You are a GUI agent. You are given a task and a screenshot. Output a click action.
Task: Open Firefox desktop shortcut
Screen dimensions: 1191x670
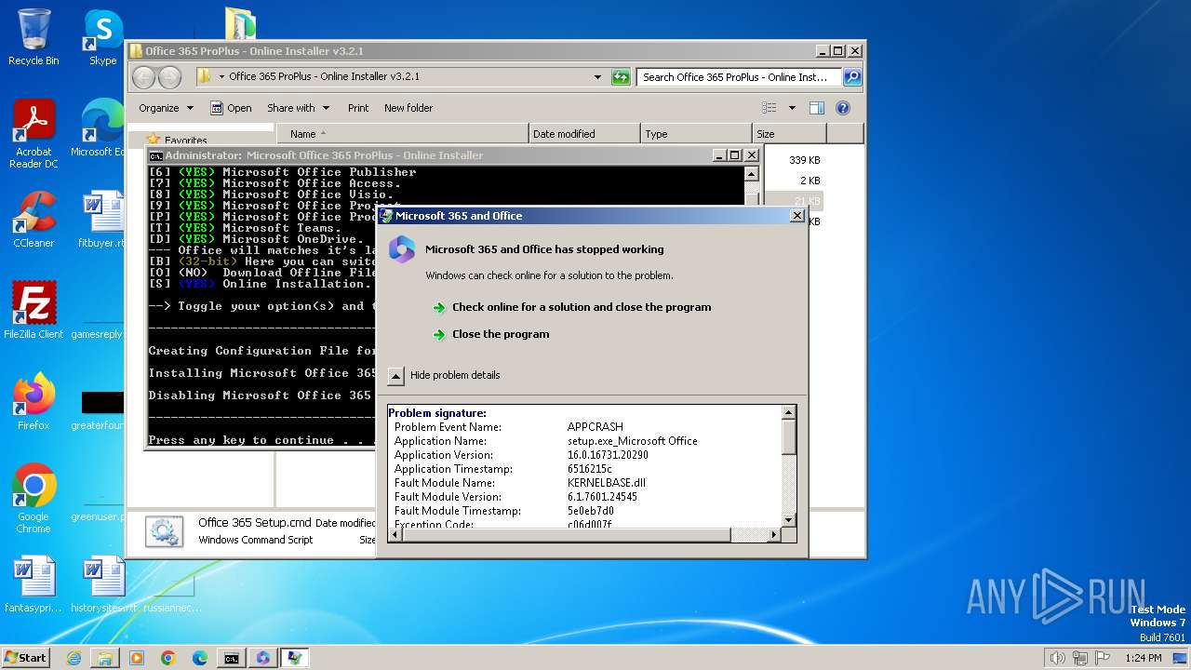33,402
